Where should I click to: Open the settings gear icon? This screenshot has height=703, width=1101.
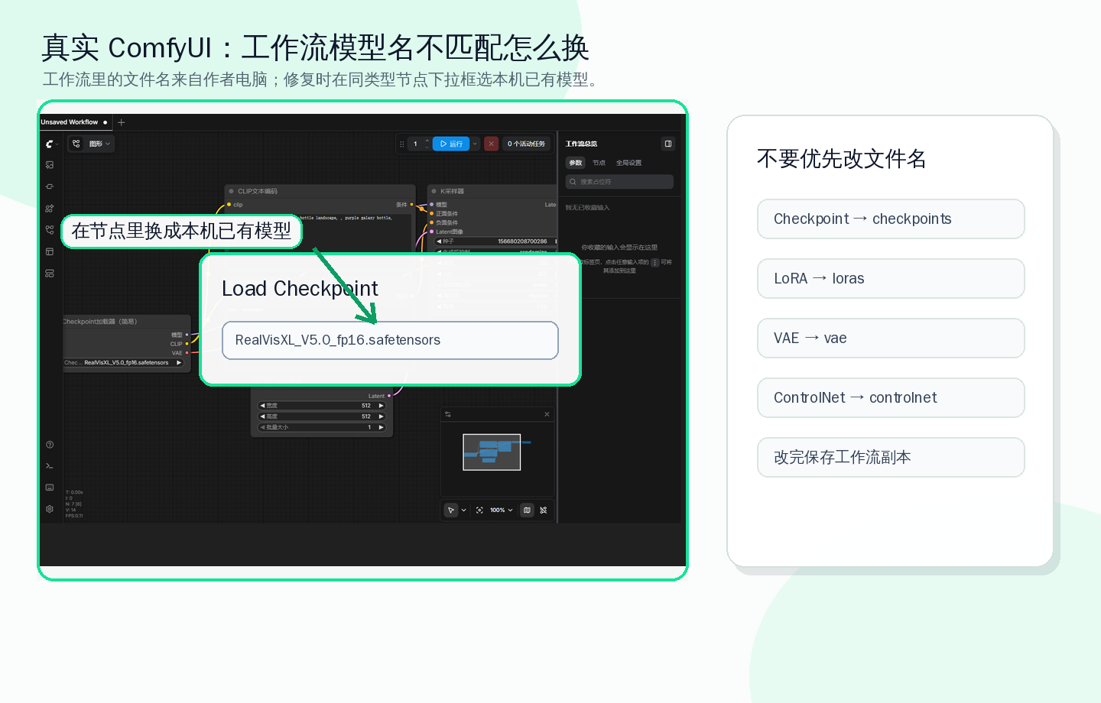[50, 509]
